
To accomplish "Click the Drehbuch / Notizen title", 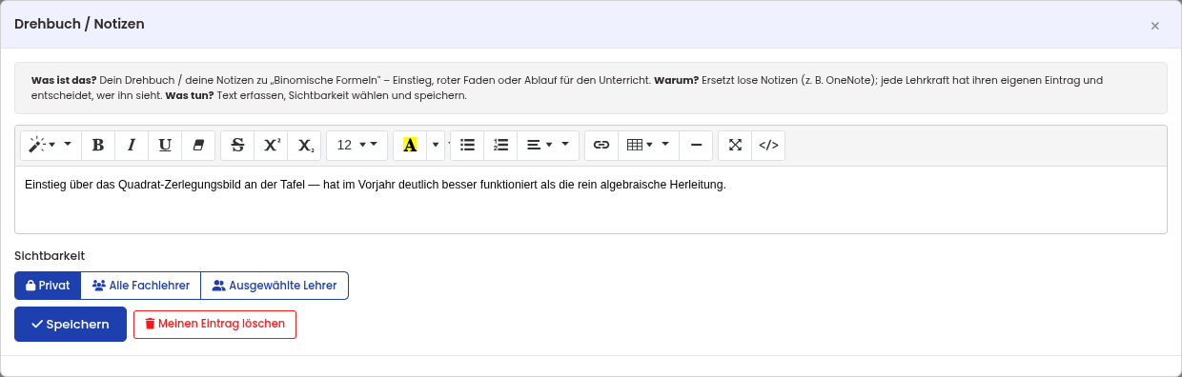I will point(80,24).
